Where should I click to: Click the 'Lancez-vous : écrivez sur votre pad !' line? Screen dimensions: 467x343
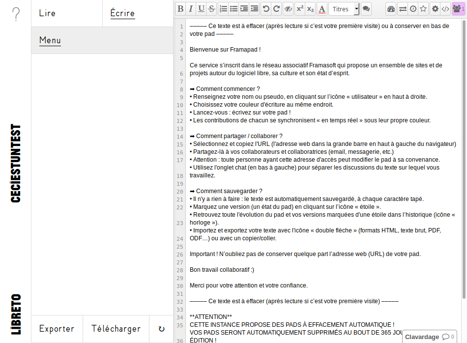240,113
